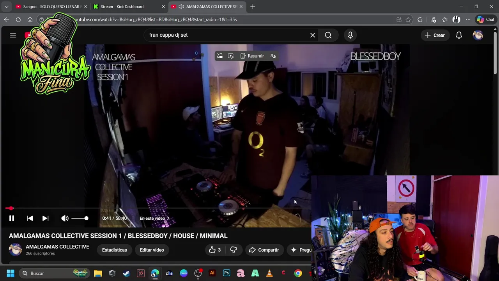Click Compartir to share the video

click(264, 250)
